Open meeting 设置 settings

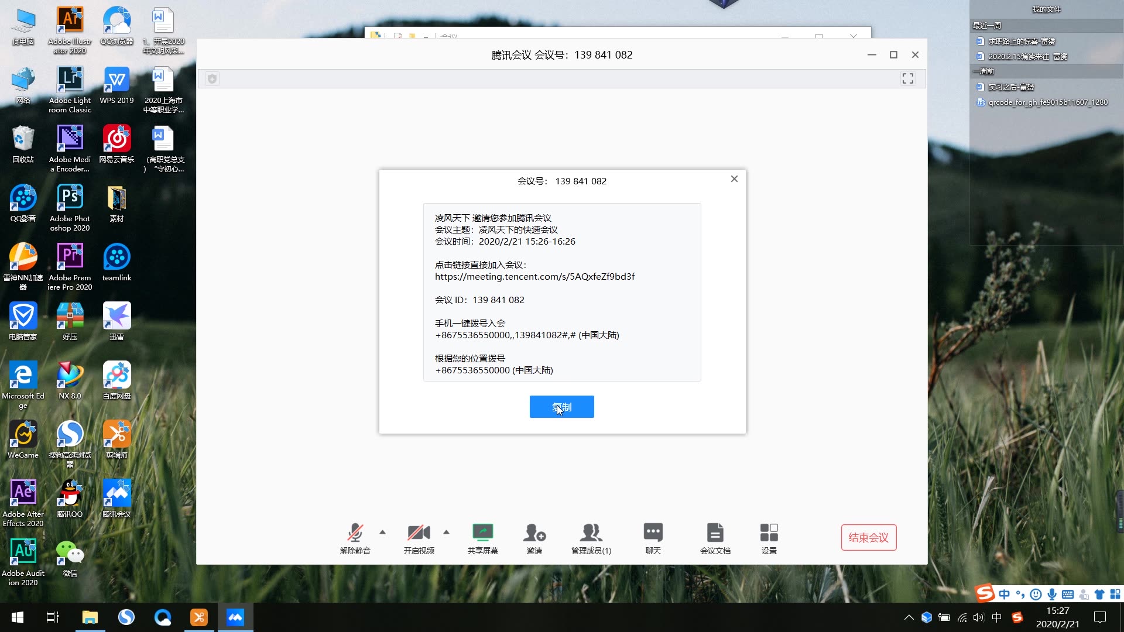coord(769,538)
